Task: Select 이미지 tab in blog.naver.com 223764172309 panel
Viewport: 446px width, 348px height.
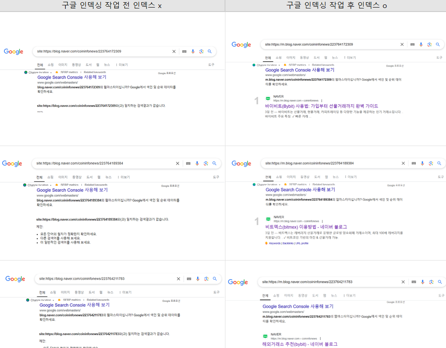Action: [63, 65]
